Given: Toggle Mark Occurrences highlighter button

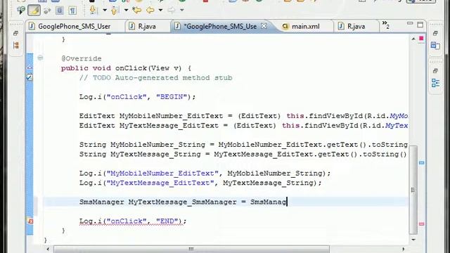Looking at the screenshot, I should click(34, 11).
